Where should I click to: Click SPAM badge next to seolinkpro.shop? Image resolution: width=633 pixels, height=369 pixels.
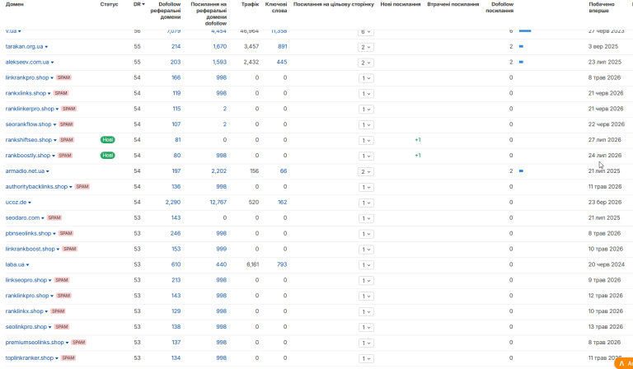62,327
